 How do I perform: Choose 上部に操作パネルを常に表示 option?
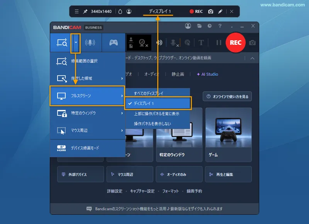[x=158, y=114]
